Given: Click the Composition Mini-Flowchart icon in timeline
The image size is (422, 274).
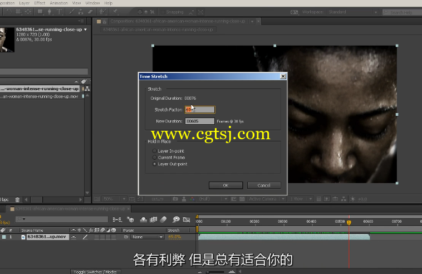Looking at the screenshot, I should coord(117,219).
